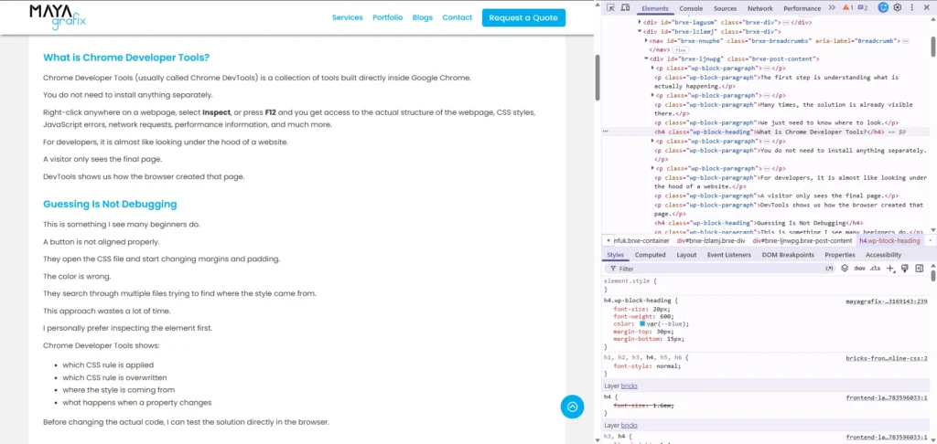Select the 'Guessing Is Not Debugging' h4 node

pos(759,223)
